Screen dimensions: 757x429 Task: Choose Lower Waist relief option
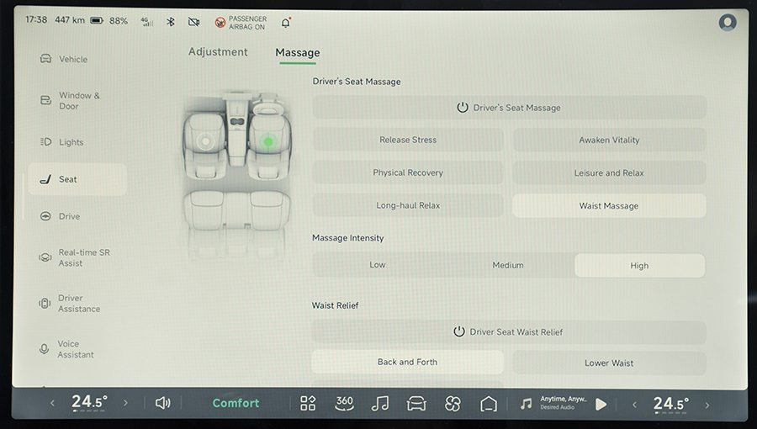click(609, 363)
